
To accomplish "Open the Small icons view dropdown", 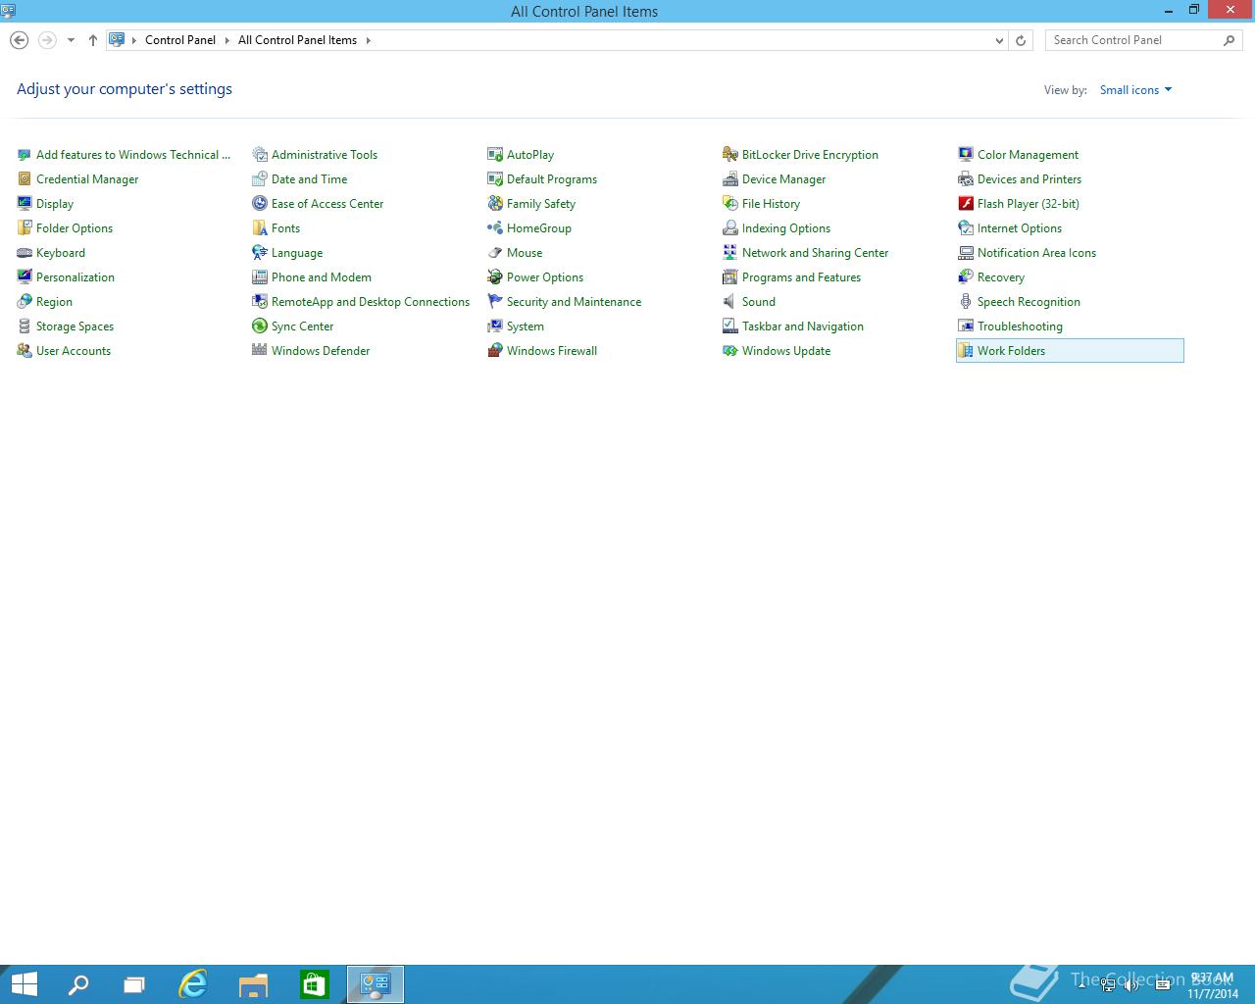I will [x=1135, y=90].
